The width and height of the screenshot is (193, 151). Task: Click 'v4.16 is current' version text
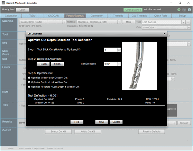coord(152,9)
